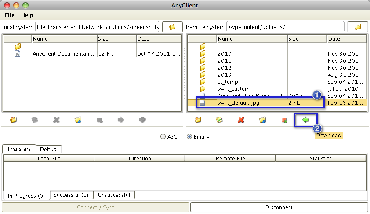Click the grayed-out local delete X icon
The width and height of the screenshot is (370, 214).
pyautogui.click(x=56, y=120)
